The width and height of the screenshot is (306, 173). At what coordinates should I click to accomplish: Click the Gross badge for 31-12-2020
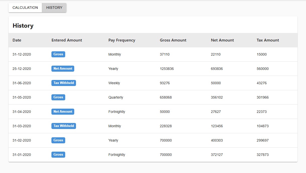coord(58,54)
